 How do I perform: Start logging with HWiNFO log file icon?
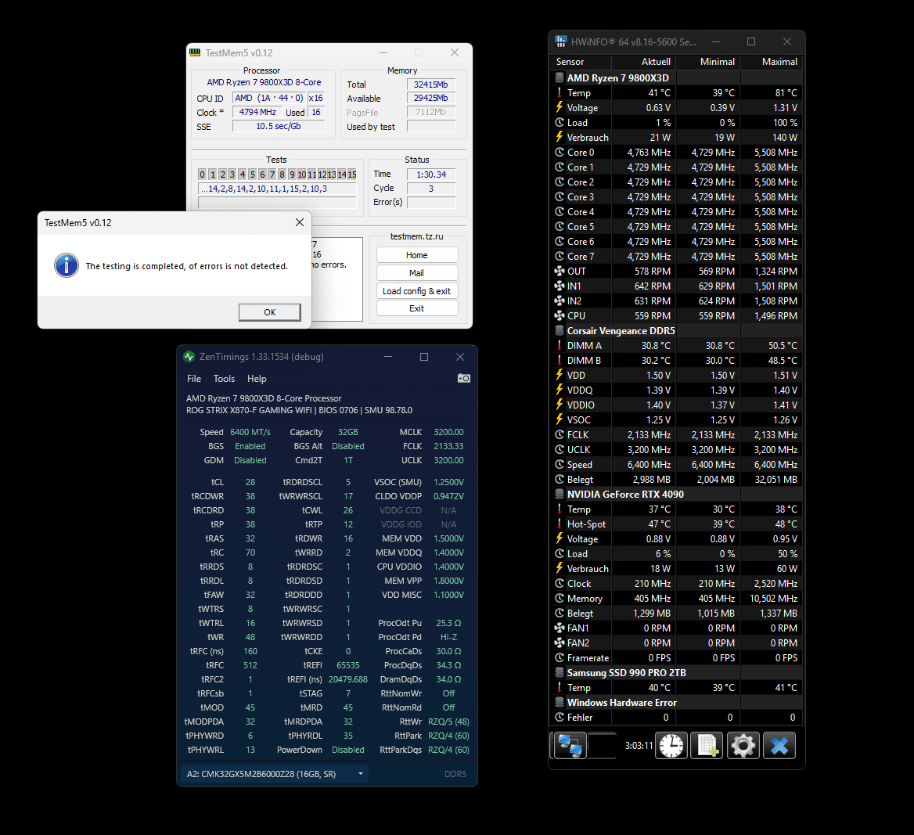[707, 745]
